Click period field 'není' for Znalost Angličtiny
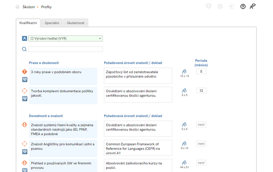The width and height of the screenshot is (273, 172). (x=201, y=144)
